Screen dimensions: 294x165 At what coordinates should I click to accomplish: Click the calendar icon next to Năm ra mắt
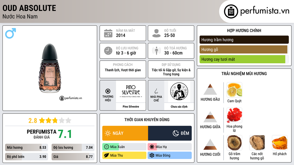click(108, 33)
